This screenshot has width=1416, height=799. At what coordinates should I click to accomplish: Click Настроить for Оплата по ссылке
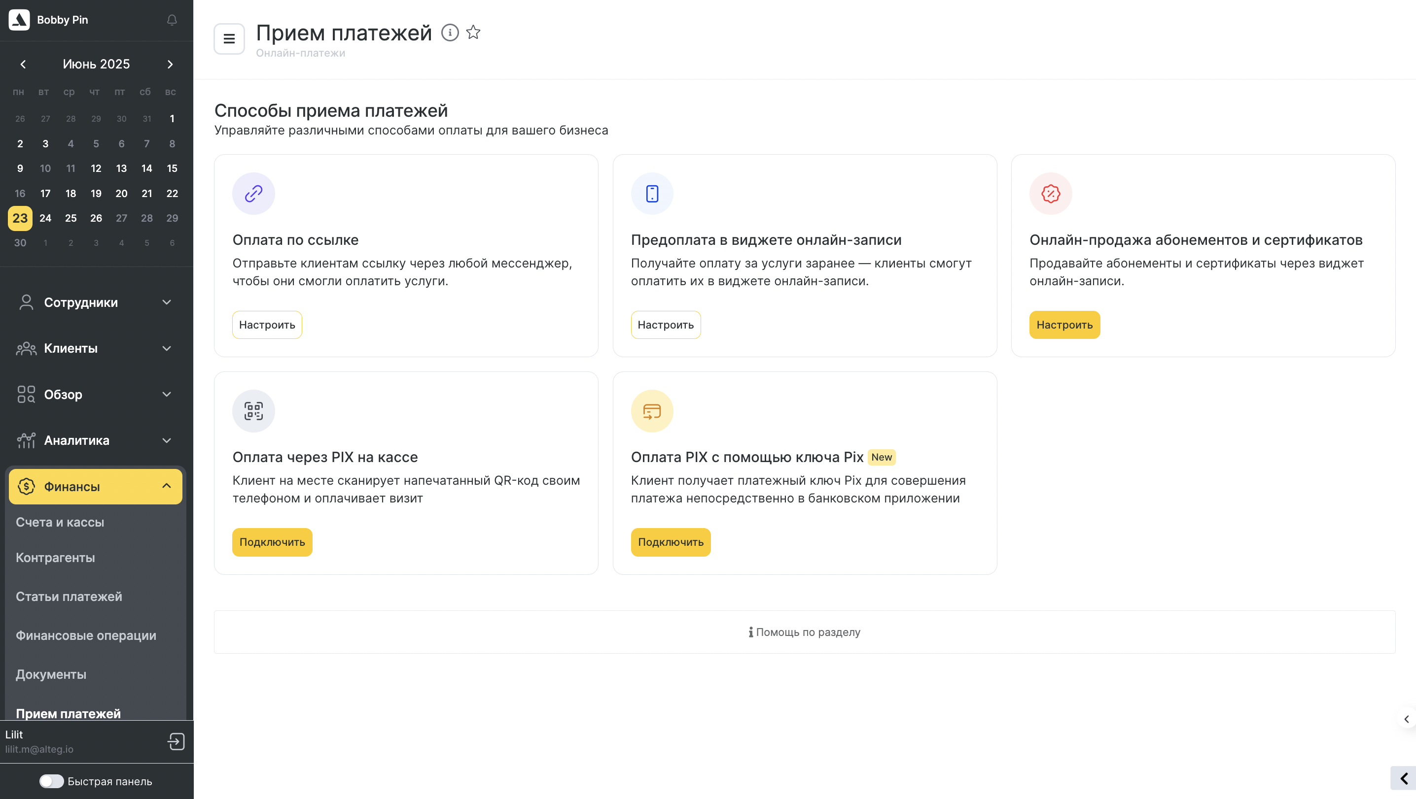pyautogui.click(x=267, y=325)
